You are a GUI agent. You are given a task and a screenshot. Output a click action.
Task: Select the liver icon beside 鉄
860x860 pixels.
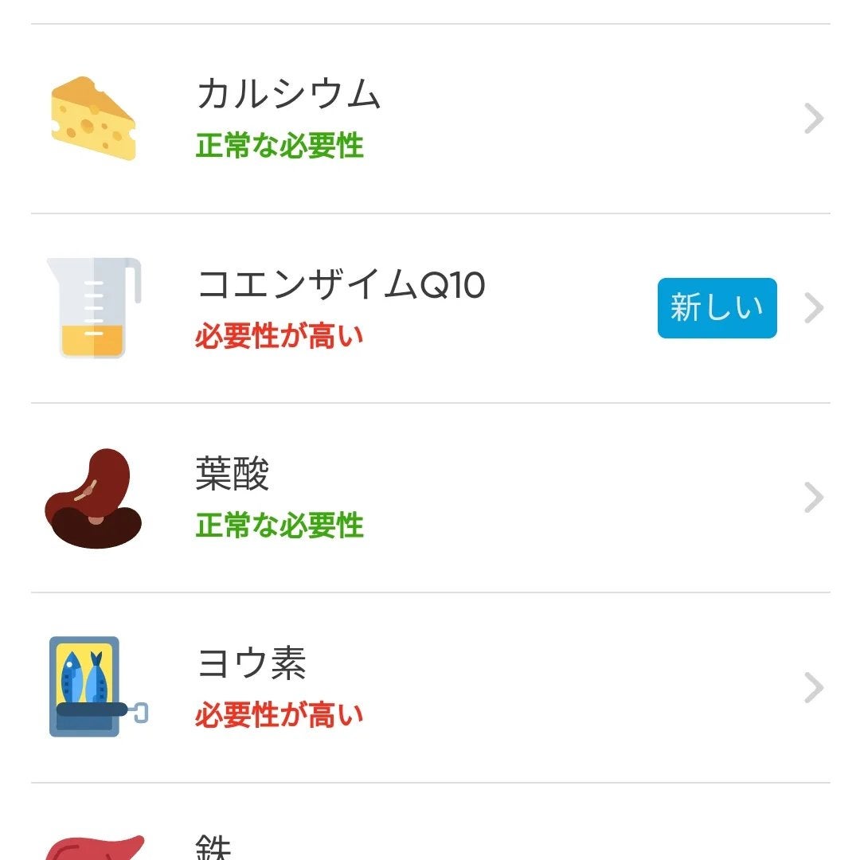[x=92, y=848]
